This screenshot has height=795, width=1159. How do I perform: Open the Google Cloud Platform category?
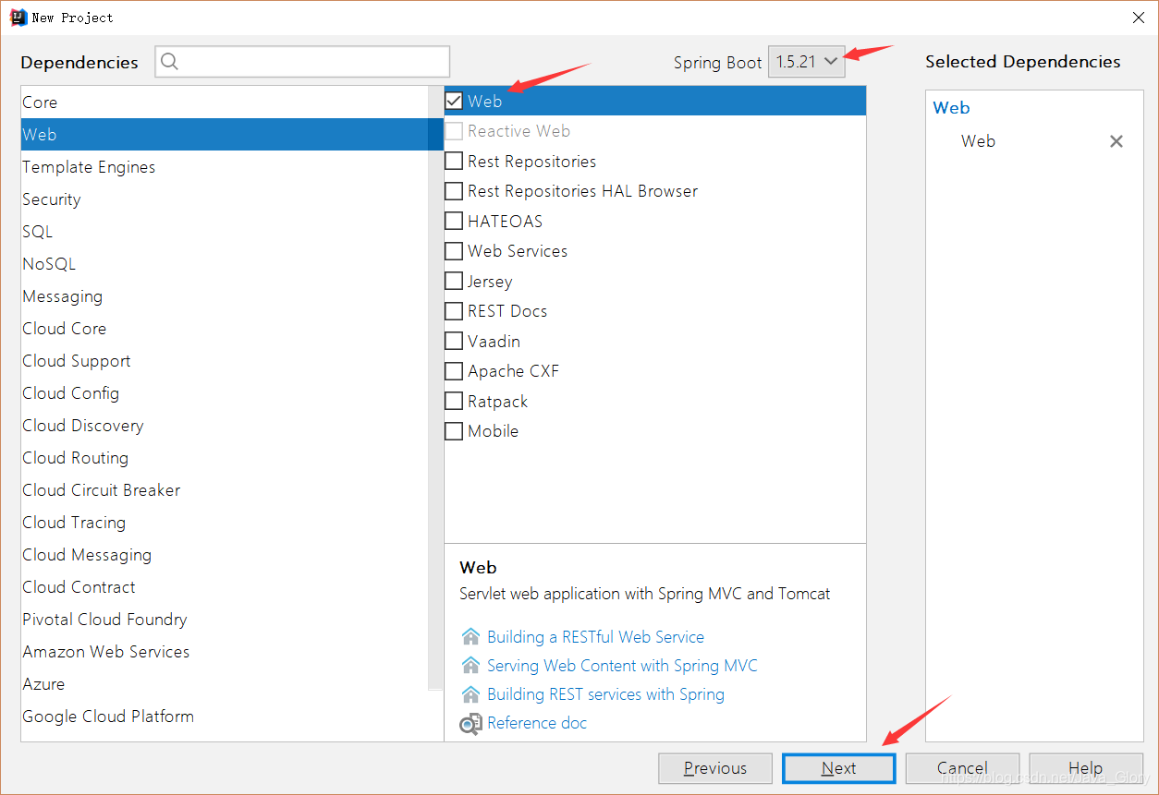[225, 717]
